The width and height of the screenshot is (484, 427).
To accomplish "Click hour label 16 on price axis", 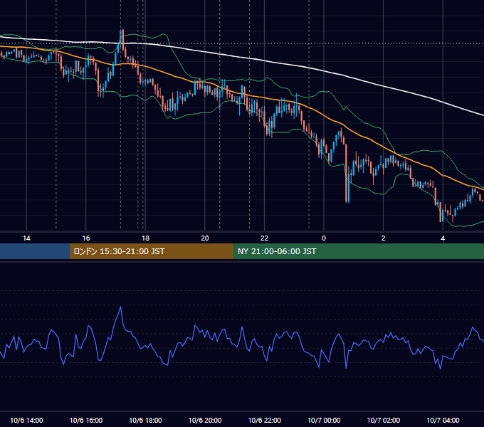I will 86,238.
